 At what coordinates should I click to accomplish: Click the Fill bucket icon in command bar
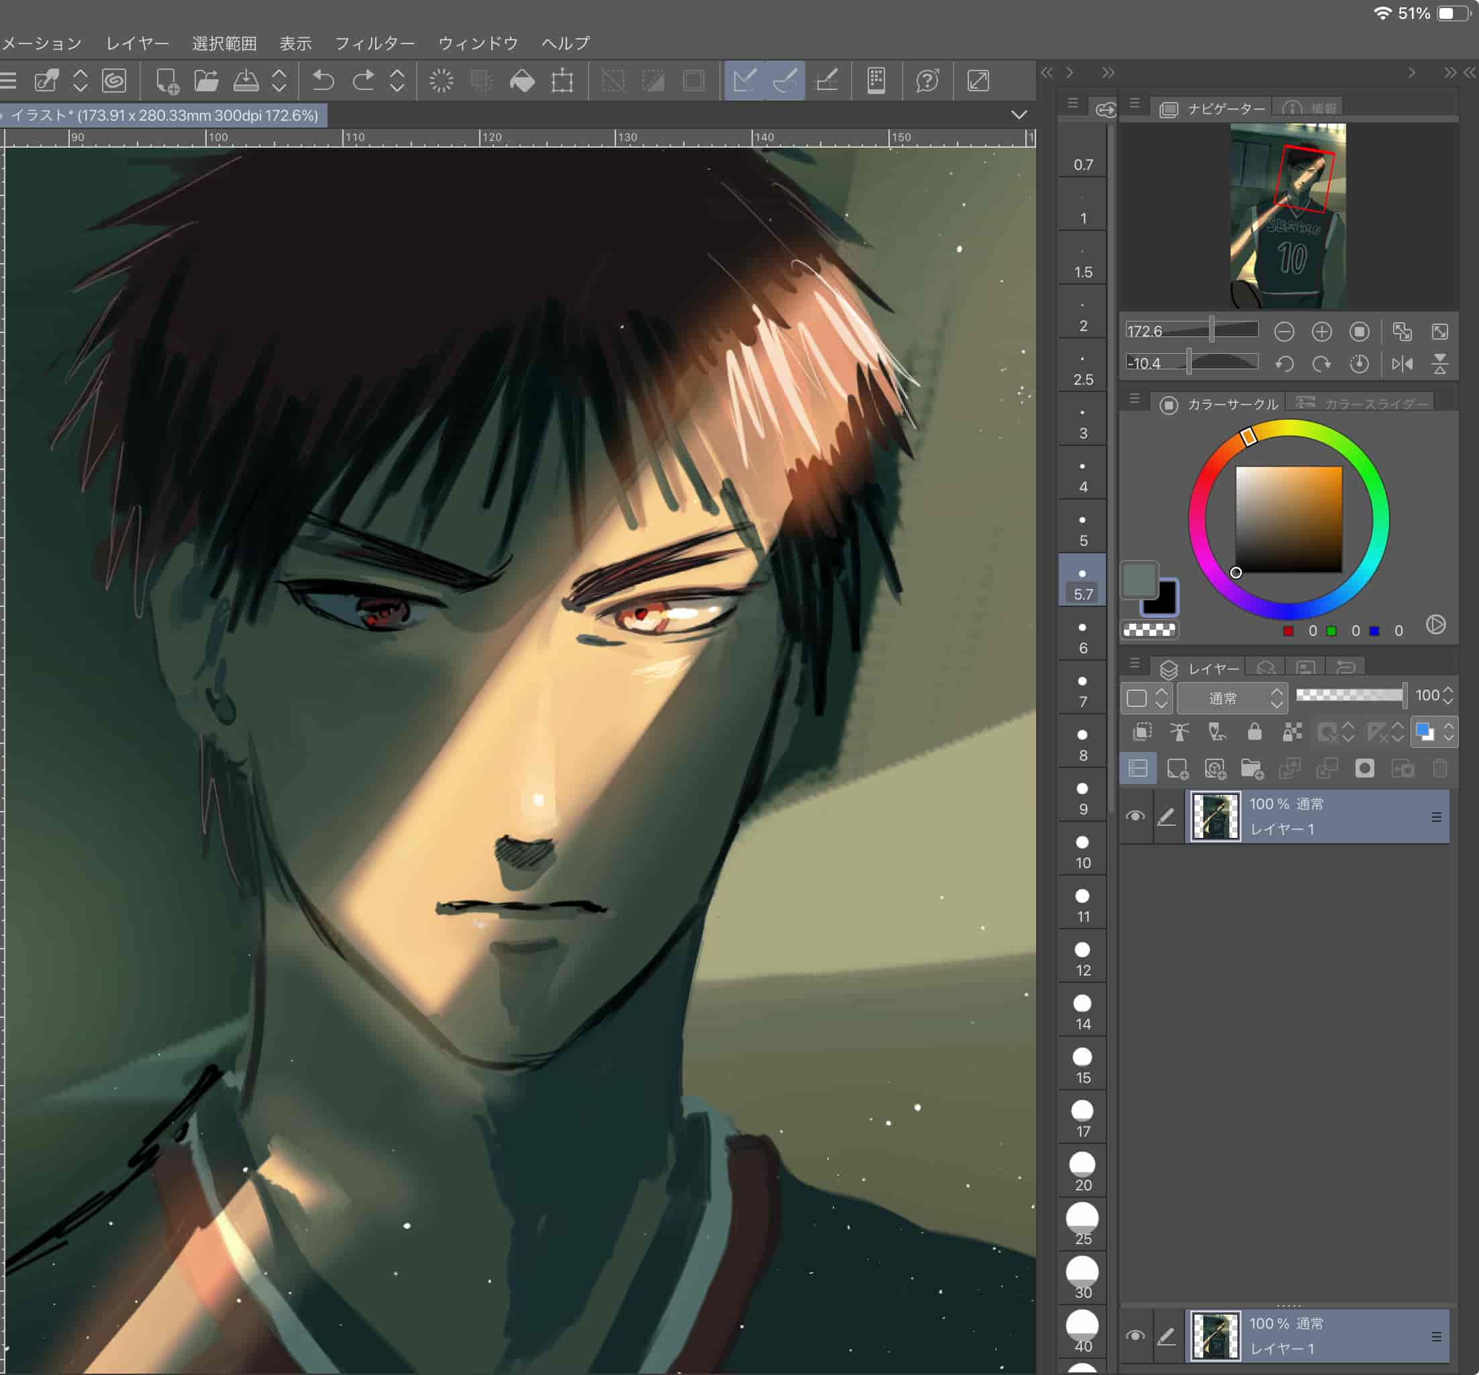click(x=522, y=81)
